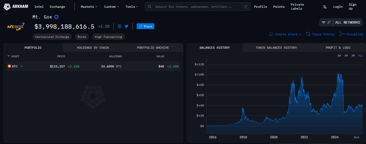Click the Visualize graph icon
Image resolution: width=366 pixels, height=144 pixels.
pos(342,34)
